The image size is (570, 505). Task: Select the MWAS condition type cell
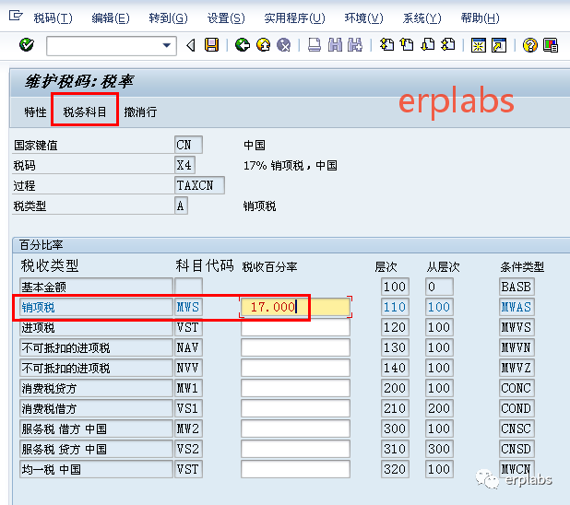[517, 307]
